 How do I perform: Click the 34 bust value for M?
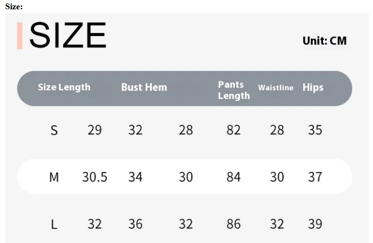[x=135, y=177]
